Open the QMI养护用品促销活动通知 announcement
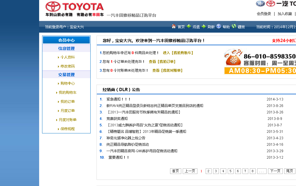Image resolution: width=296 pixels, height=186 pixels. [x=142, y=151]
